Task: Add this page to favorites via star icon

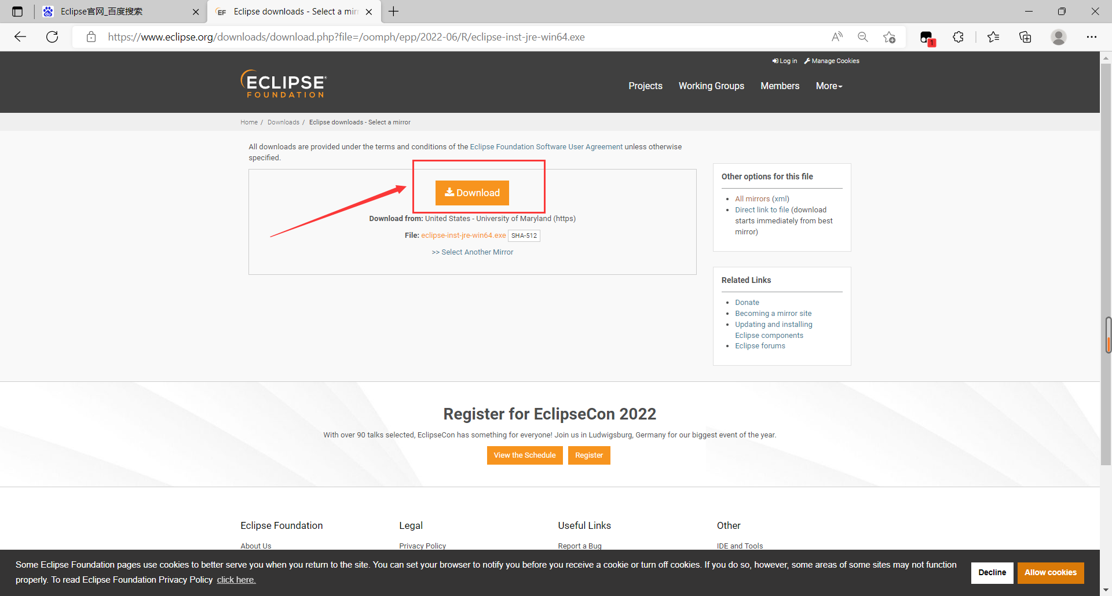Action: click(890, 36)
